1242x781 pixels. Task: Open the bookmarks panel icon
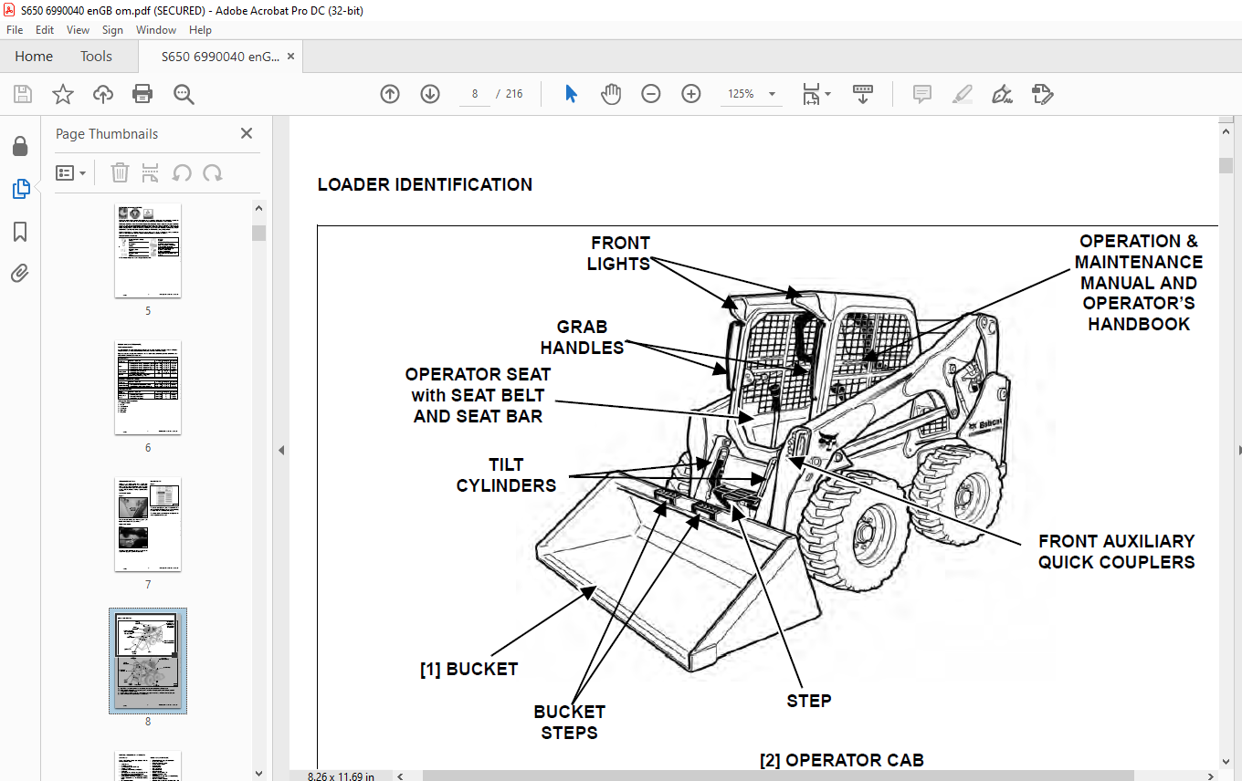[20, 232]
